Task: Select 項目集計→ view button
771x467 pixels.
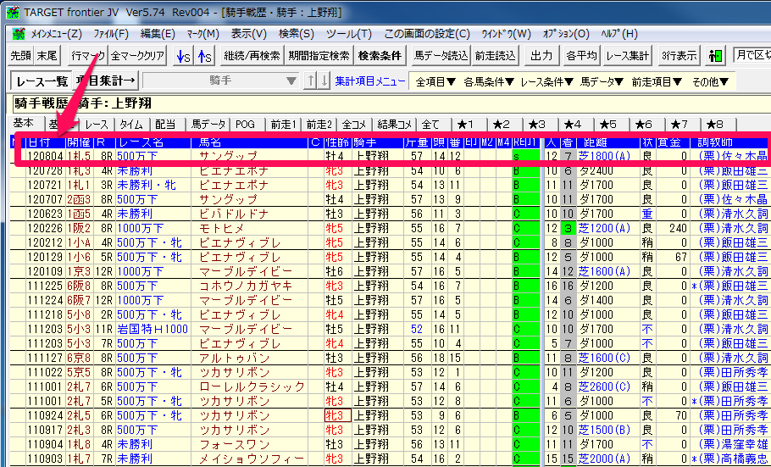Action: [x=106, y=81]
